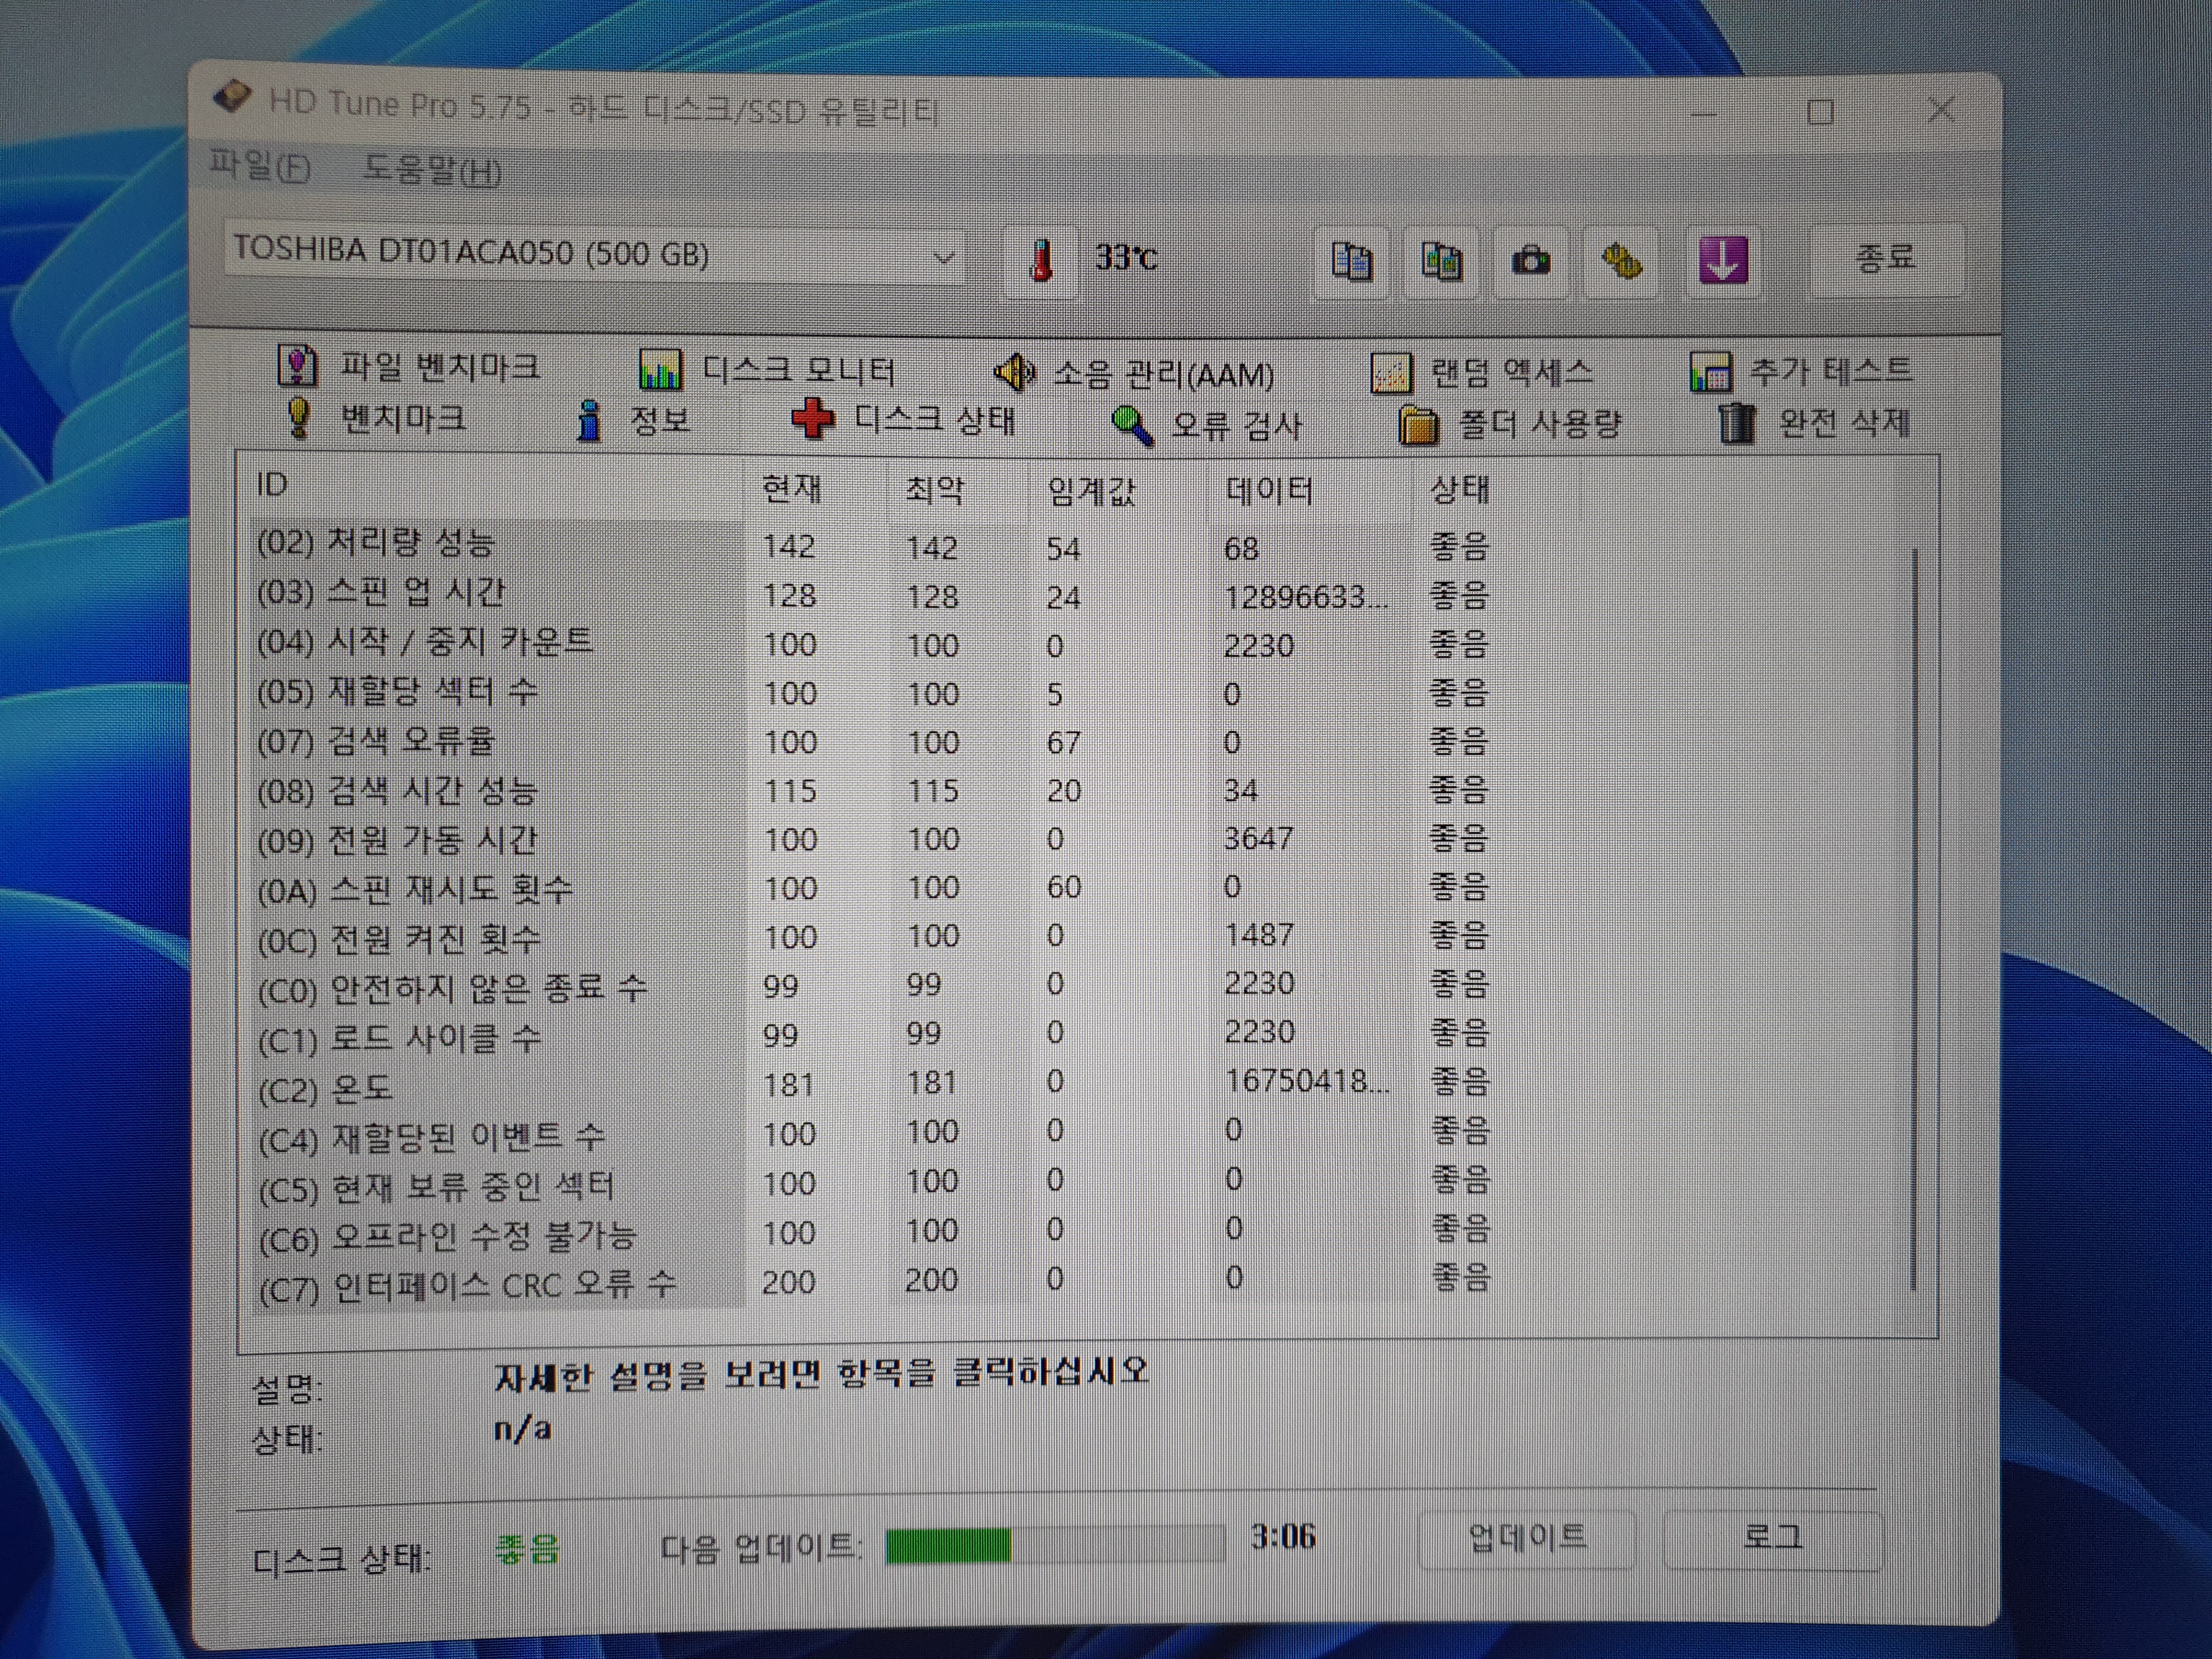Click the copy text to clipboard icon

1352,261
